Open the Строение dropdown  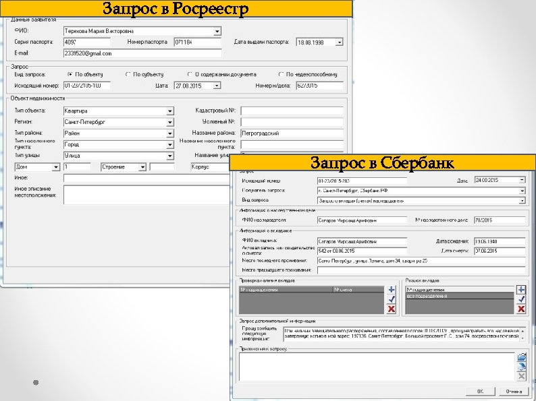[142, 168]
